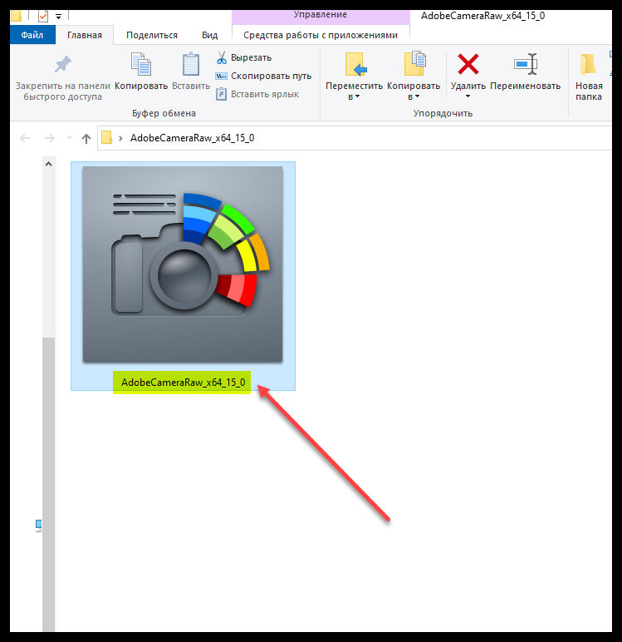Open Quick Access Toolbar customize dropdown

58,17
